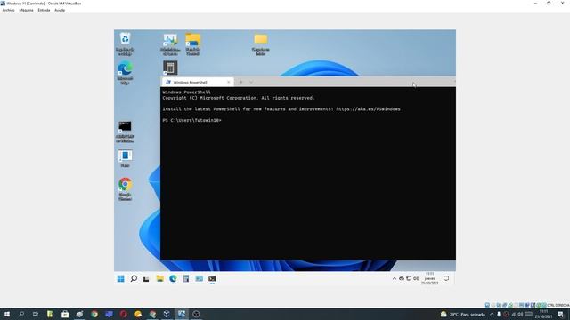Viewport: 570px width, 320px height.
Task: Click the VirtualBox hard disk status indicator
Action: click(x=487, y=305)
